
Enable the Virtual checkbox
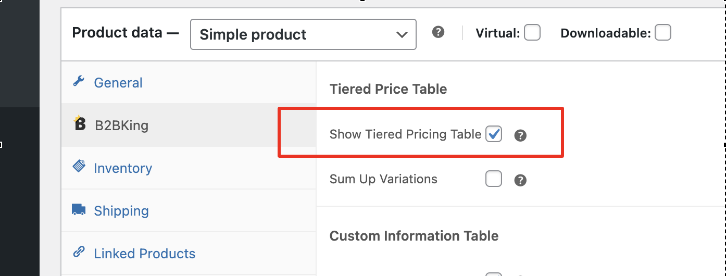tap(532, 33)
